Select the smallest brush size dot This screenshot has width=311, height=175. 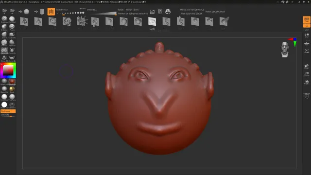tap(58, 13)
